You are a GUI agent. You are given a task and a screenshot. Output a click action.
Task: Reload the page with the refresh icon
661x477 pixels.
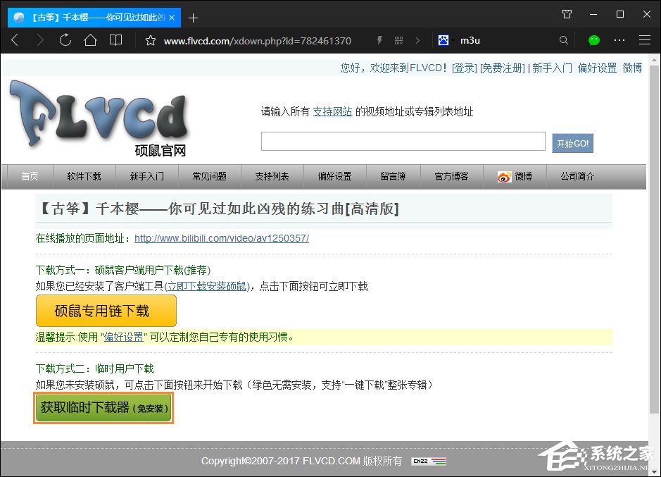pos(66,40)
